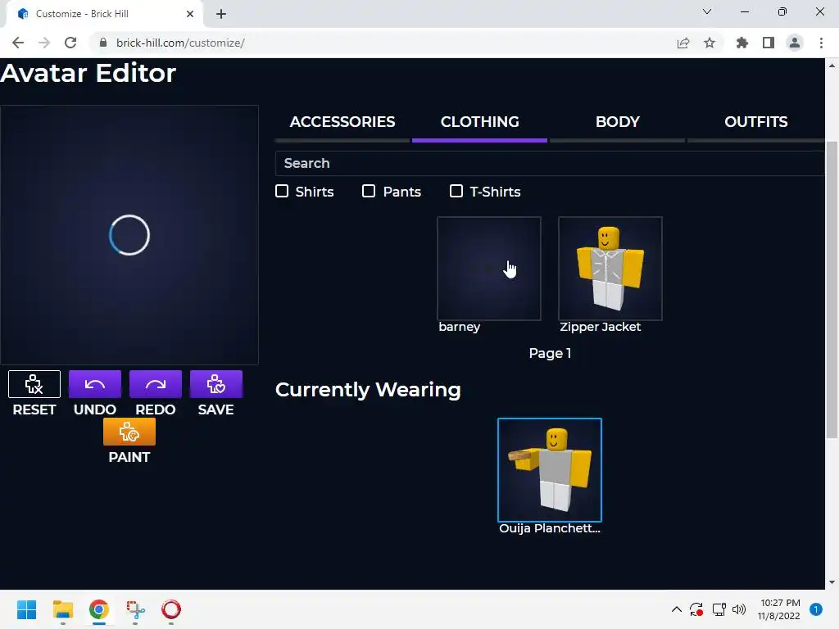Open the orange Paint tool

pyautogui.click(x=129, y=432)
